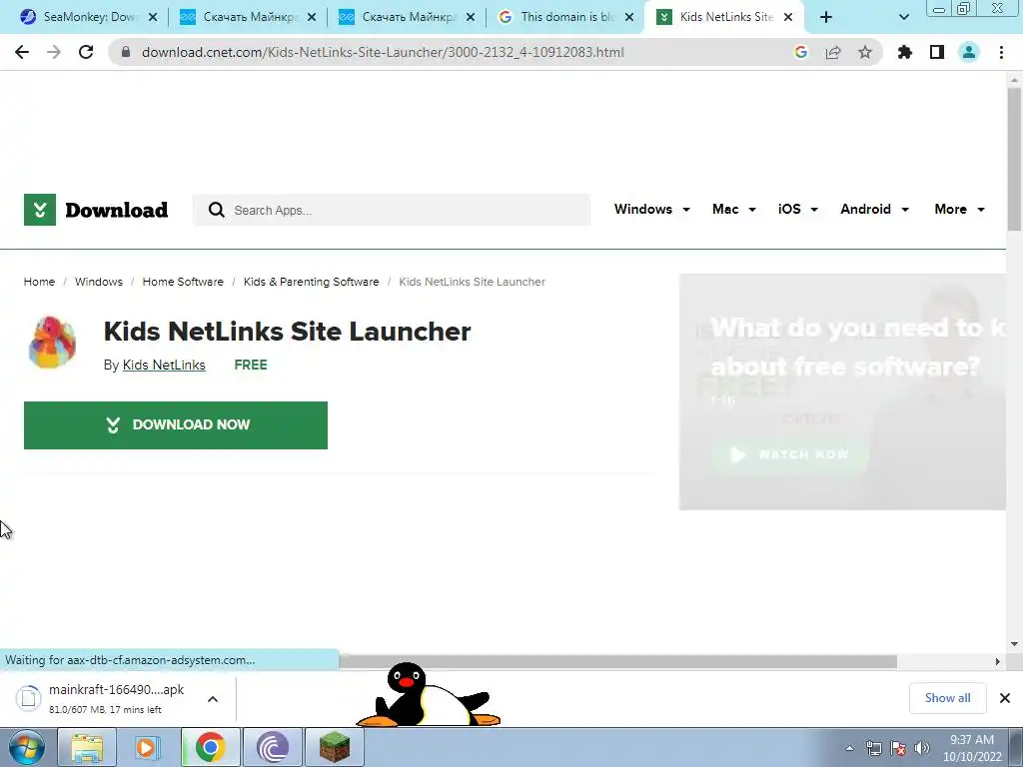Share this page via share icon
Screen dimensions: 1023x767
pos(833,52)
